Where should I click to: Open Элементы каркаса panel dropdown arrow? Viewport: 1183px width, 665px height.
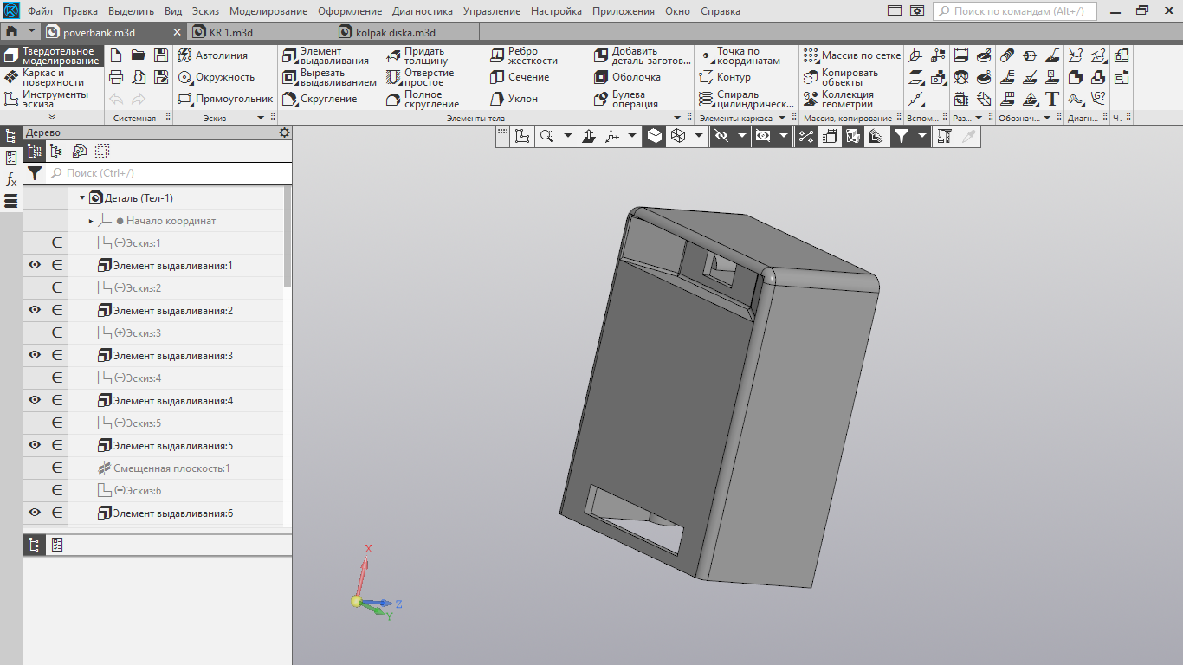coord(781,118)
